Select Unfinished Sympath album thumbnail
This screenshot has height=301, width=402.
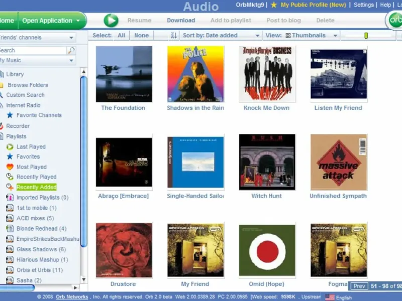coord(339,162)
